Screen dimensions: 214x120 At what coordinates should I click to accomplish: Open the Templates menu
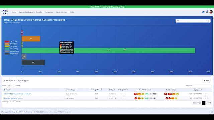49,12
